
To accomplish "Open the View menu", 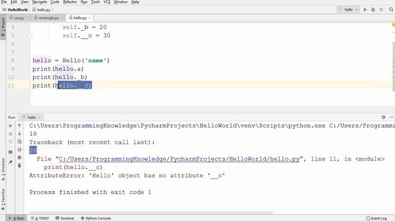I will pos(25,2).
